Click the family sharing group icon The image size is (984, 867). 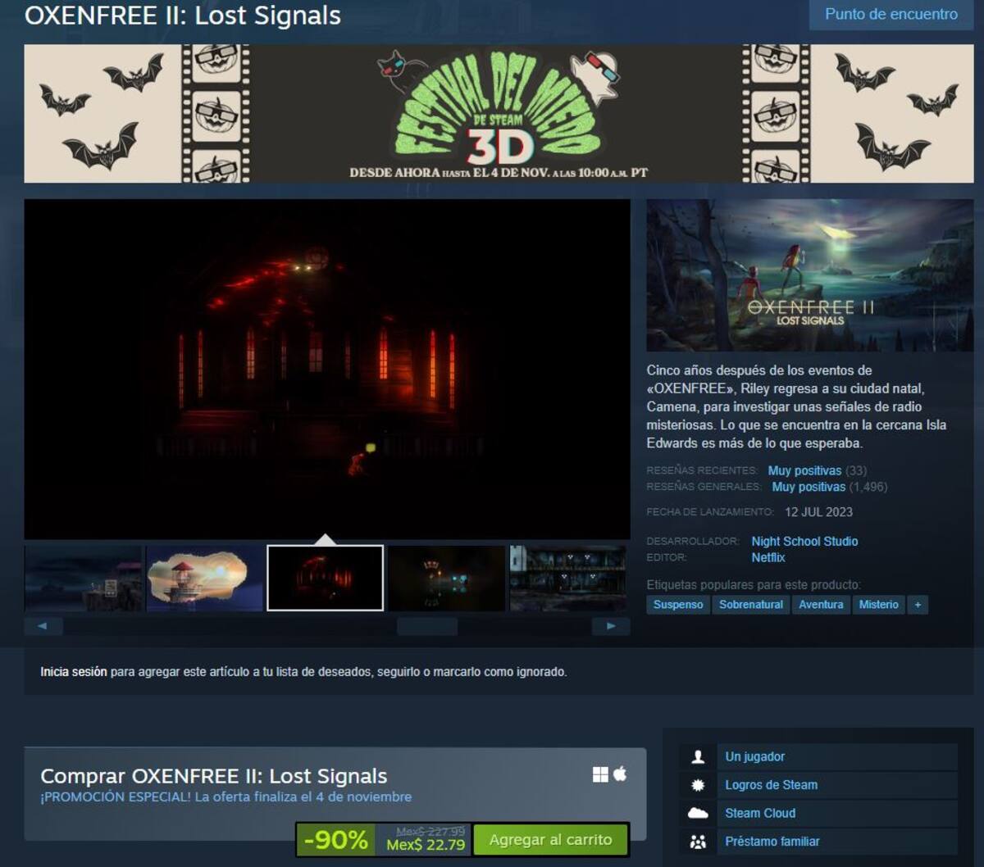pos(699,842)
